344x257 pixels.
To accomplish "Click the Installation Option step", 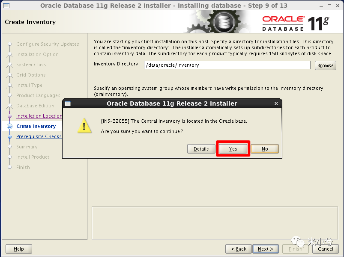I will tap(37, 54).
